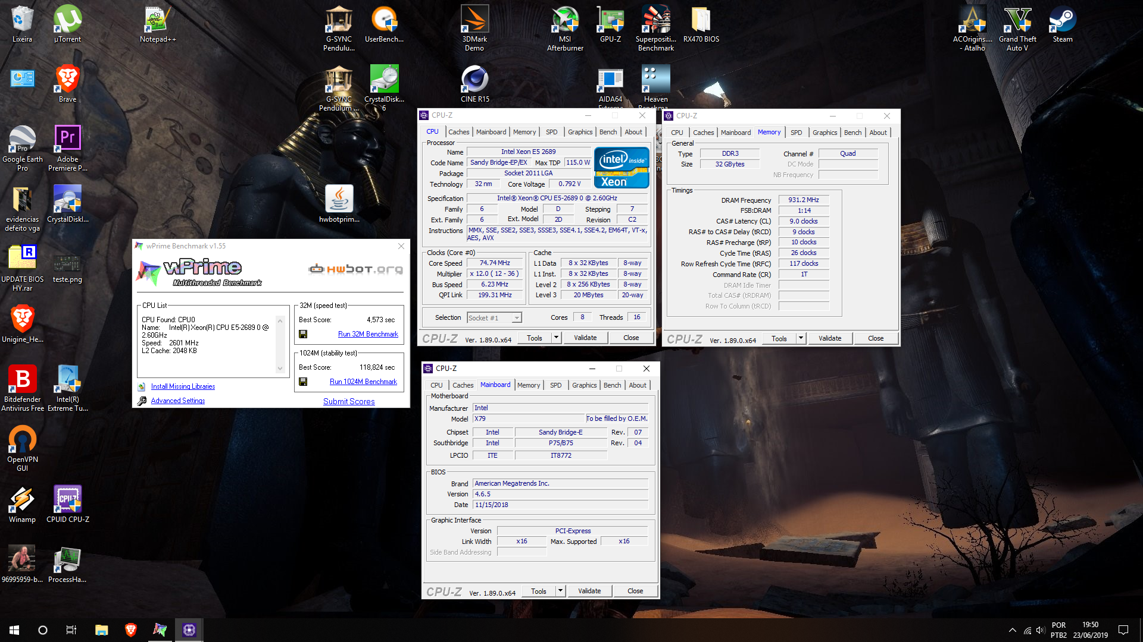Open ProcessHacker desktop icon

tap(67, 564)
